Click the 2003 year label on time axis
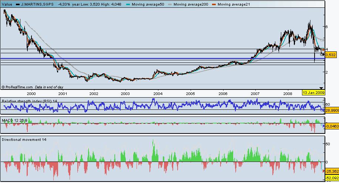This screenshot has width=339, height=183. [125, 94]
